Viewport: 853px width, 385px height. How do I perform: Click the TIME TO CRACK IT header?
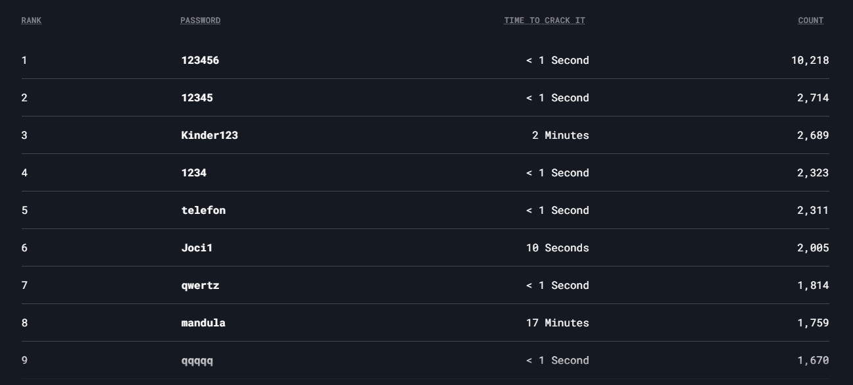(x=544, y=20)
